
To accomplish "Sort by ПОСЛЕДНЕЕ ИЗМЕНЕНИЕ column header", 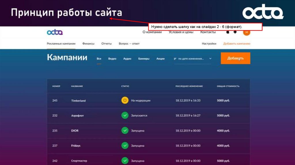I will 189,86.
